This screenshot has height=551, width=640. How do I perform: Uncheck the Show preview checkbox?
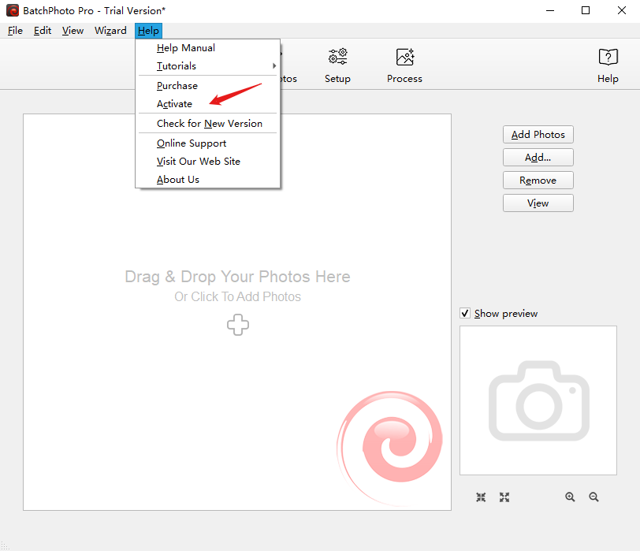pyautogui.click(x=465, y=313)
